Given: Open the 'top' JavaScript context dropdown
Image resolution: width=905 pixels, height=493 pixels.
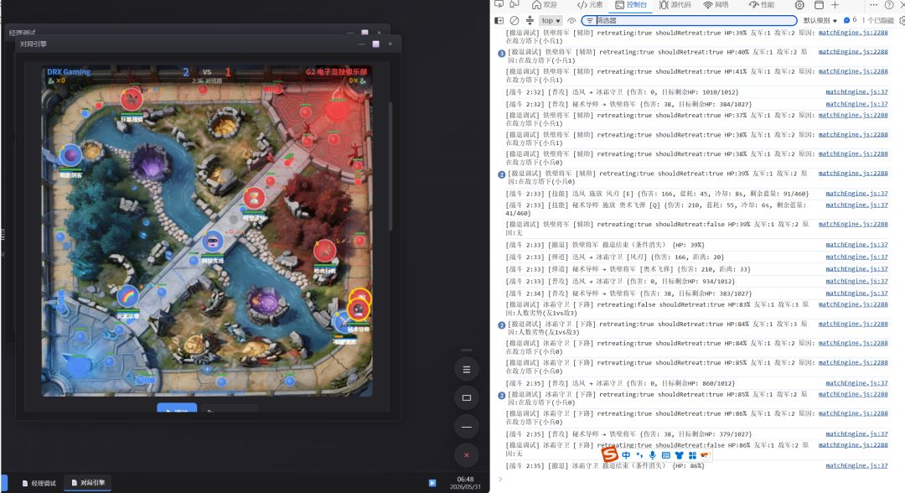Looking at the screenshot, I should [x=551, y=20].
